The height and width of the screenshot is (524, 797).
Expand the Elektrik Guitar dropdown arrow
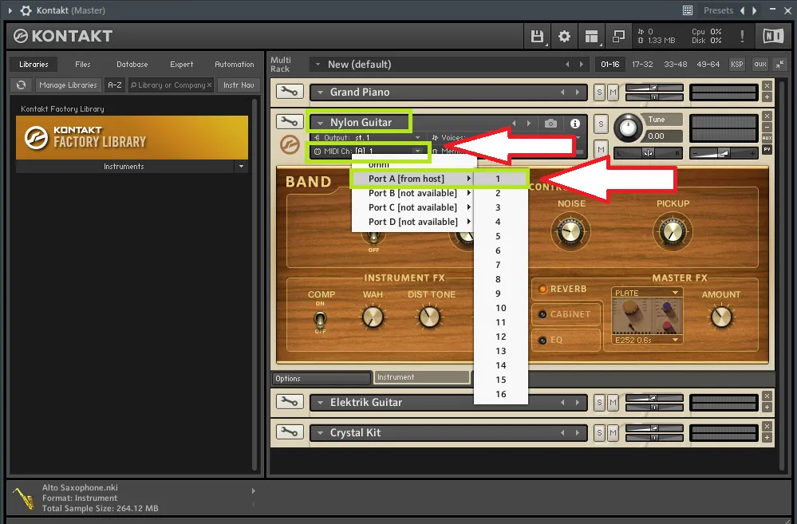[320, 403]
